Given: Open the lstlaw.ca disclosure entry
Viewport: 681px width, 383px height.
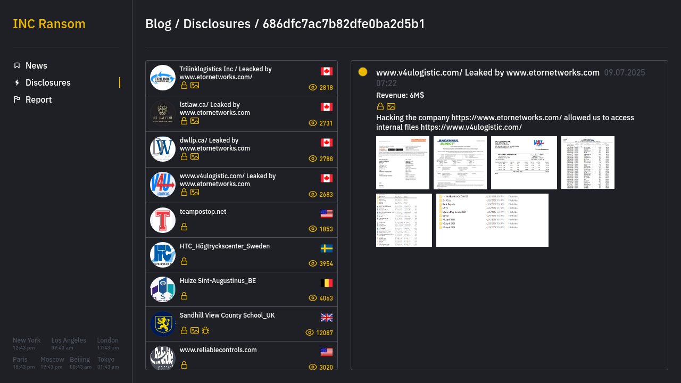Looking at the screenshot, I should coord(242,114).
